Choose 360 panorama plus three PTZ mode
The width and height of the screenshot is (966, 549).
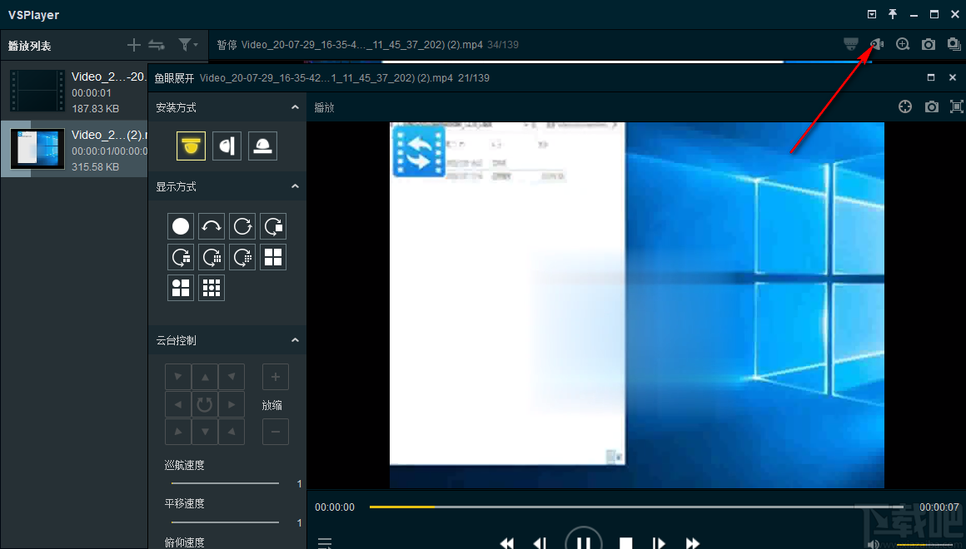(x=181, y=257)
